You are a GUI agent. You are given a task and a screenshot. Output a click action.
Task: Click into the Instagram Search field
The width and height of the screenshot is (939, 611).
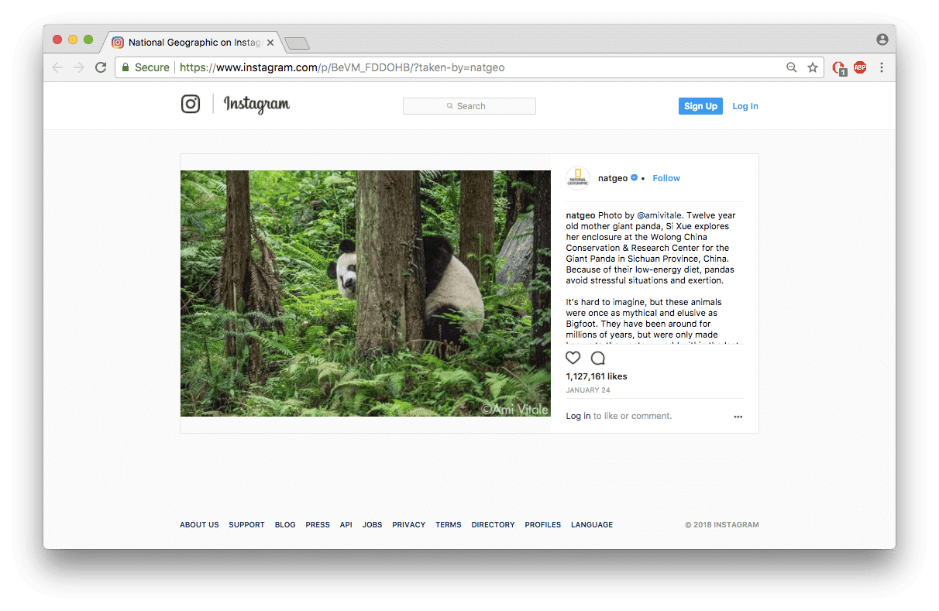coord(469,106)
